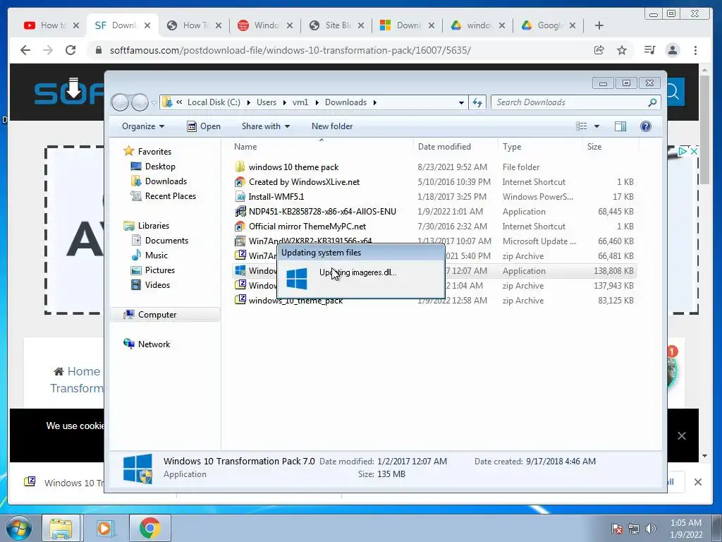
Task: Click Open toolbar button
Action: pyautogui.click(x=204, y=126)
